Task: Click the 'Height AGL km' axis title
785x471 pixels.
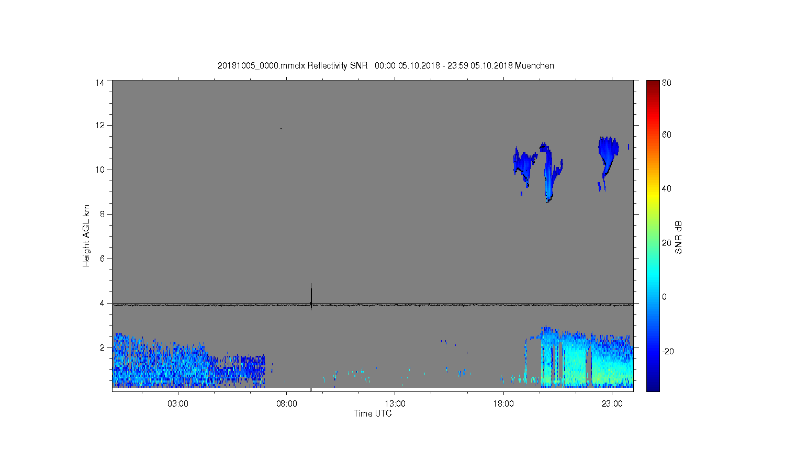Action: pos(86,235)
